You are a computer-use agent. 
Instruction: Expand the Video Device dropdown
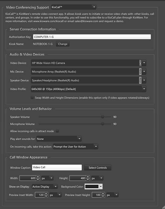(x=144, y=63)
